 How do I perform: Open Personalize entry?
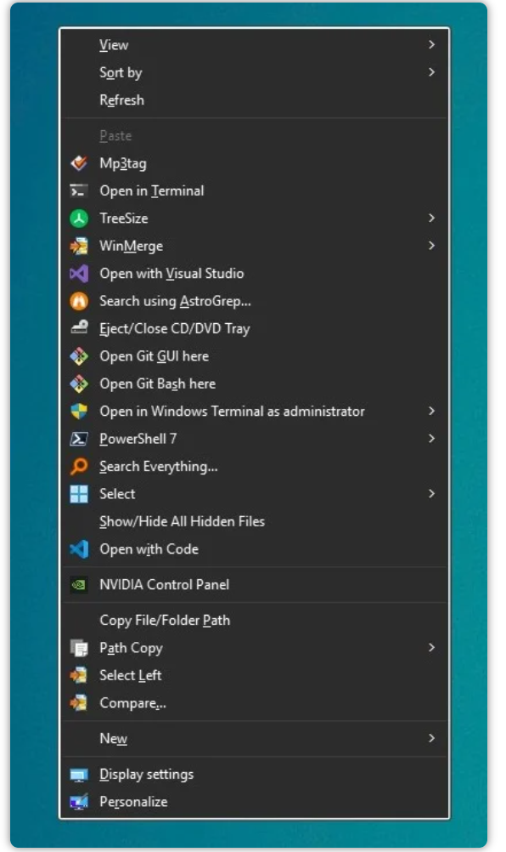point(133,802)
